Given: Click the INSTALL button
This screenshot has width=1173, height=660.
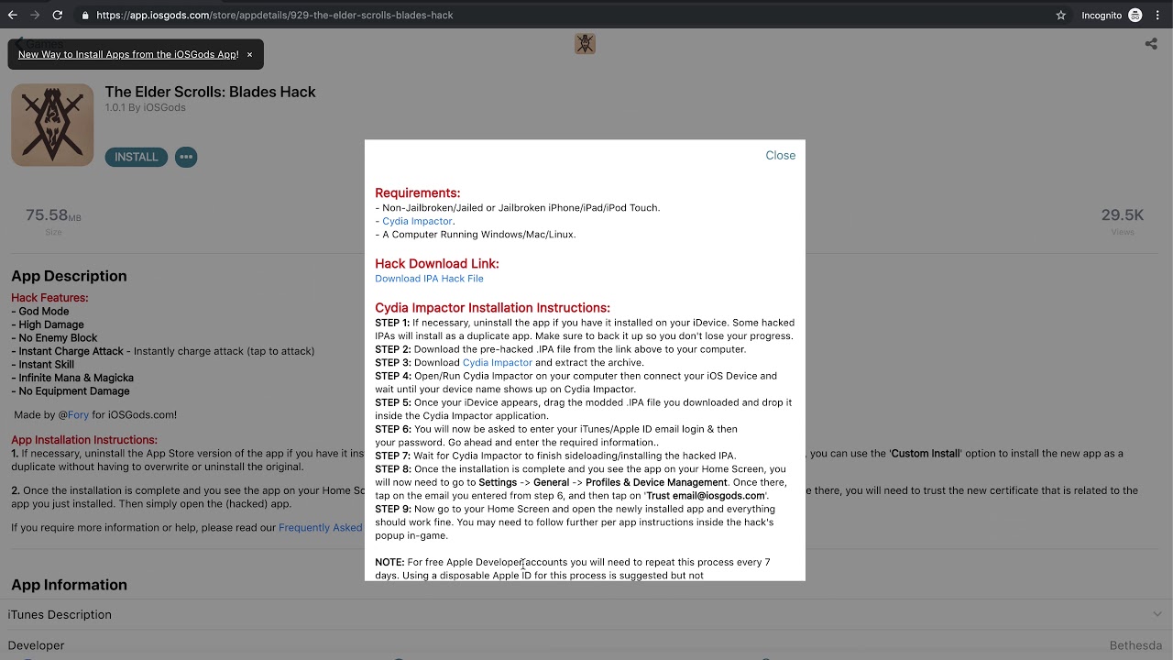Looking at the screenshot, I should (137, 157).
